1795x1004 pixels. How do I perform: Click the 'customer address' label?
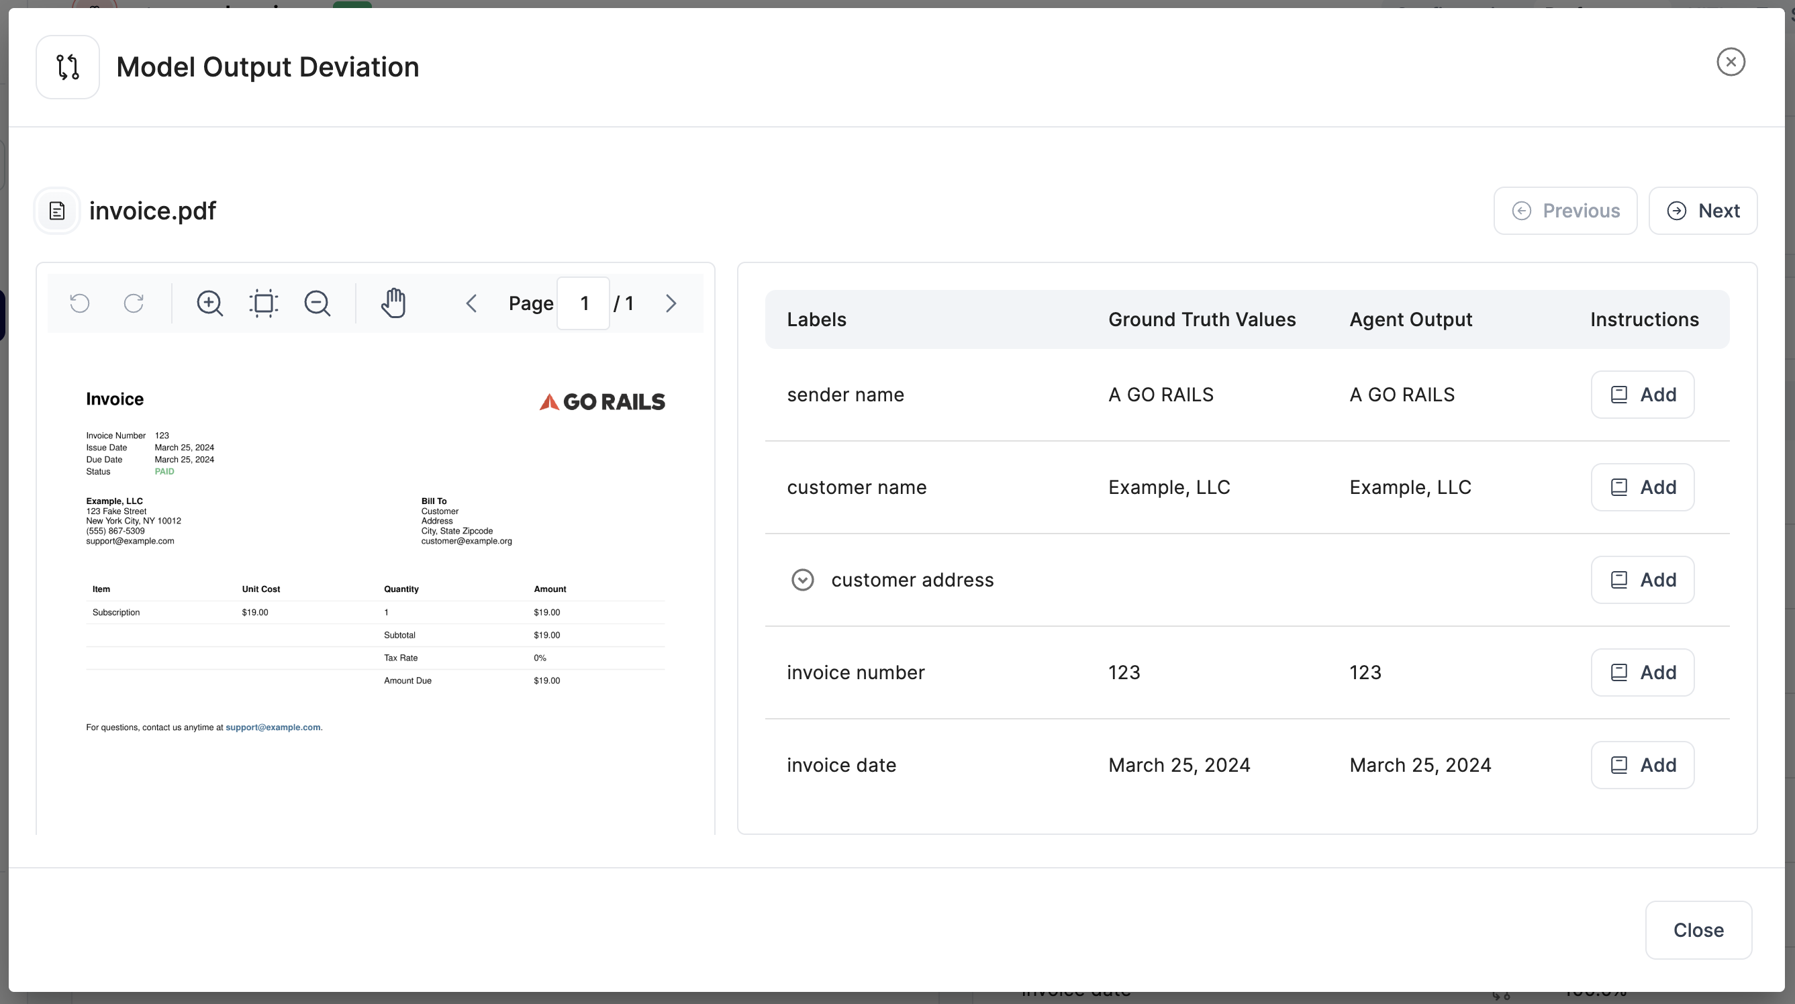[x=912, y=581]
